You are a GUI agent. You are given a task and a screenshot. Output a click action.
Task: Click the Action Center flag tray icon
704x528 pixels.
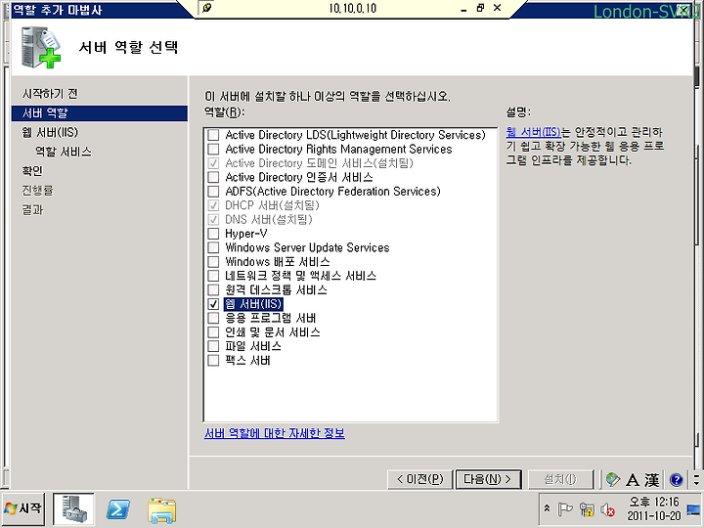(x=565, y=509)
